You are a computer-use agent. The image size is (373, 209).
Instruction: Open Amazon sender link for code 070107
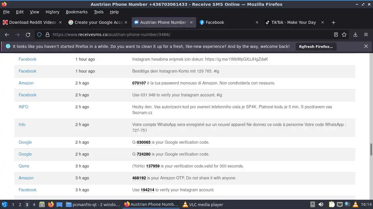26,83
